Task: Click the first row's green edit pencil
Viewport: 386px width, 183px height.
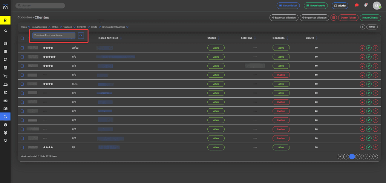Action: 369,48
